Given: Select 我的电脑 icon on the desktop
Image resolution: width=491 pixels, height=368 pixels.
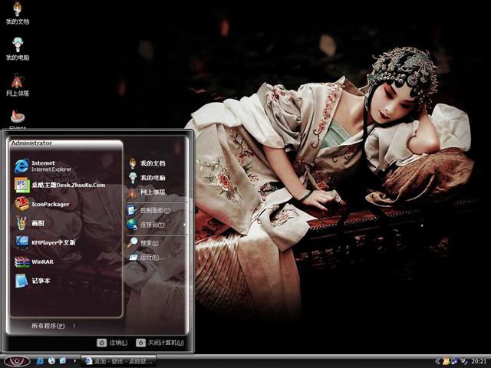Looking at the screenshot, I should 17,48.
